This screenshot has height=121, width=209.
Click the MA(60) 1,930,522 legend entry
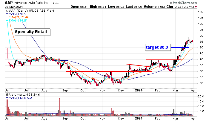coord(19,98)
